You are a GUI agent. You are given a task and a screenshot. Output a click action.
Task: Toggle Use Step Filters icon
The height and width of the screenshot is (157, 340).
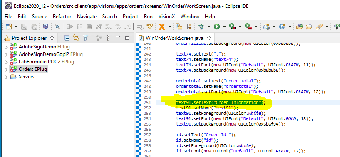(150, 27)
